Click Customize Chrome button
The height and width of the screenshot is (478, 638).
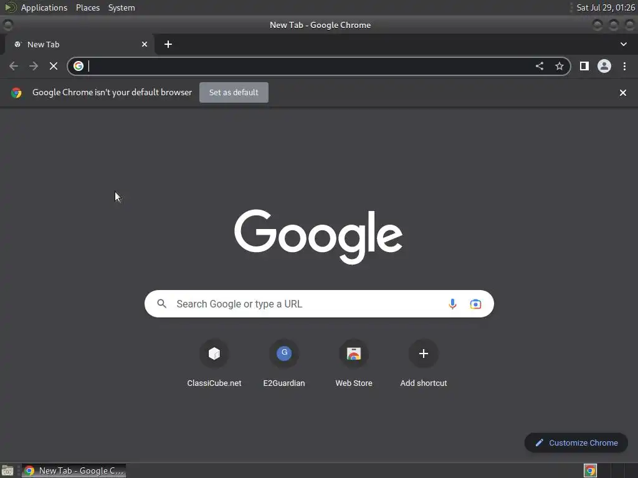(576, 443)
